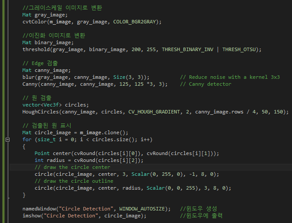292x223 pixels.
Task: Click the comment '// 검출된 원 표시'
Action: tap(47, 126)
